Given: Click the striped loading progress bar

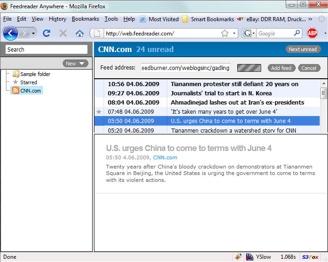Looking at the screenshot, I should [x=249, y=68].
